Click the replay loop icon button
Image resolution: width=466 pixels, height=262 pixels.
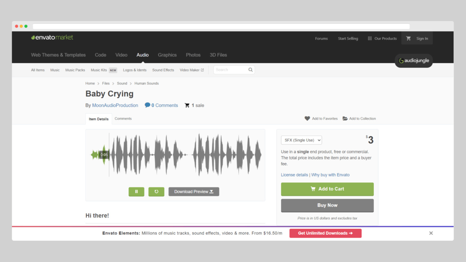point(156,192)
